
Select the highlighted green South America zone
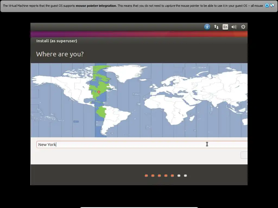click(101, 112)
